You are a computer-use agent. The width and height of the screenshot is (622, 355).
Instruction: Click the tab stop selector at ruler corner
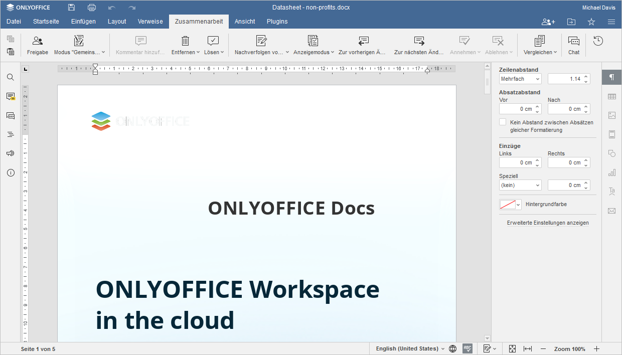(x=26, y=69)
